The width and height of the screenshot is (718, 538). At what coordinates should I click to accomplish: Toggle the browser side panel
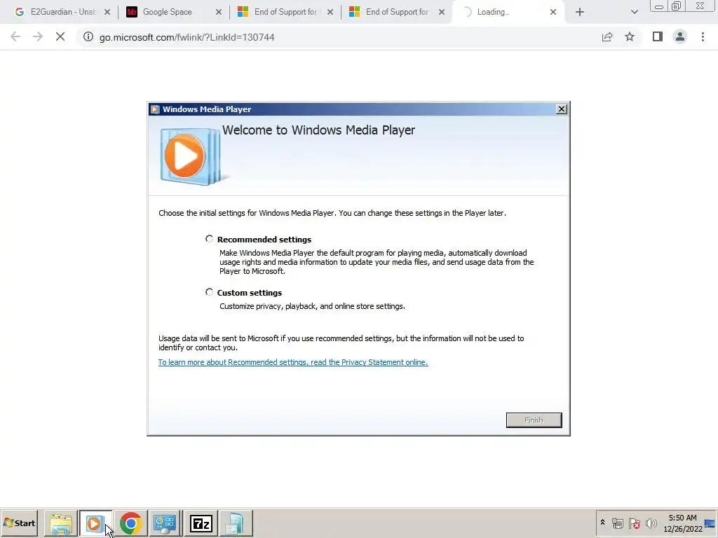click(x=658, y=36)
